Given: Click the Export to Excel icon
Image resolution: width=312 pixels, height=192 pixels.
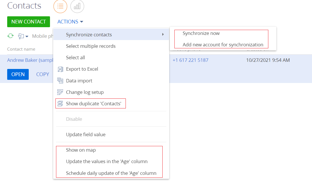Looking at the screenshot, I should click(x=60, y=69).
